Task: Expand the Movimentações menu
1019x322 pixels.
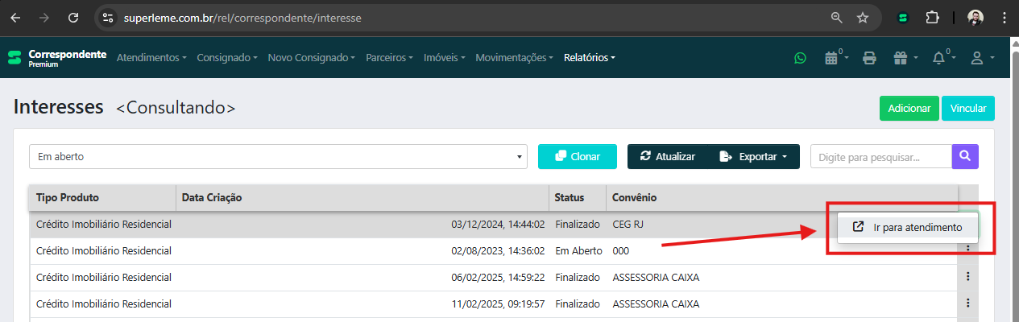Action: pyautogui.click(x=515, y=58)
